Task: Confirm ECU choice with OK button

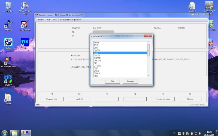Action: pos(112,81)
